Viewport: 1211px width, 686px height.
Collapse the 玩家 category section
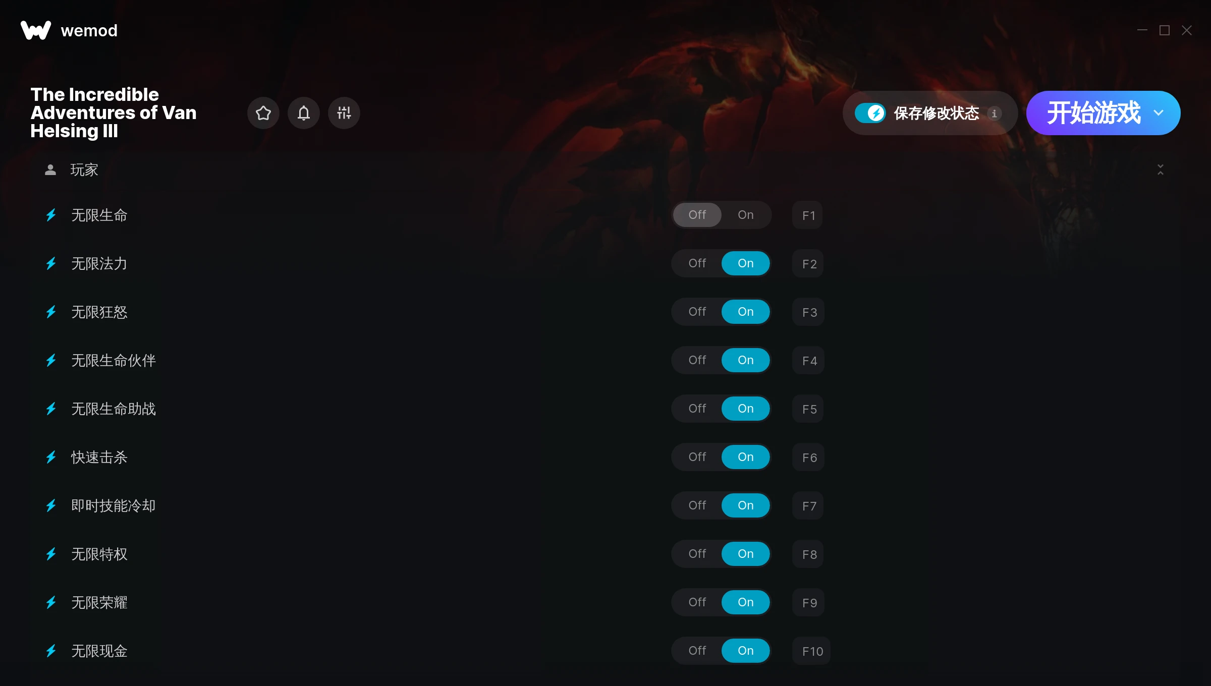(1160, 170)
